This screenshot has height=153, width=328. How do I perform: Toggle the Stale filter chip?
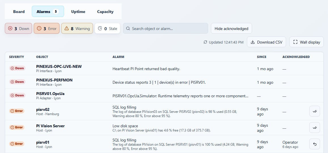click(x=107, y=28)
